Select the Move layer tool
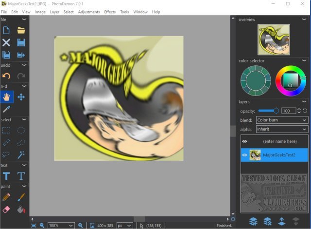311x229 pixels. click(21, 96)
